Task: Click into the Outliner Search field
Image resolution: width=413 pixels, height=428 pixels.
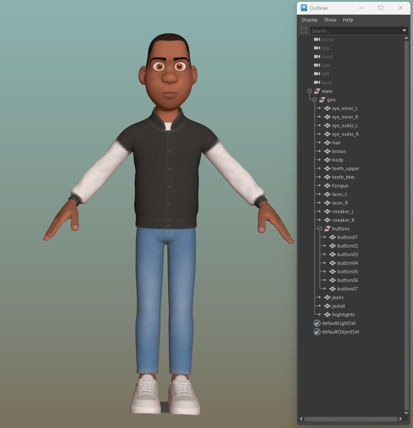Action: (356, 31)
